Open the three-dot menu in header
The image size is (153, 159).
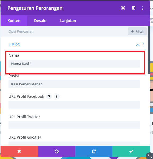click(x=142, y=8)
